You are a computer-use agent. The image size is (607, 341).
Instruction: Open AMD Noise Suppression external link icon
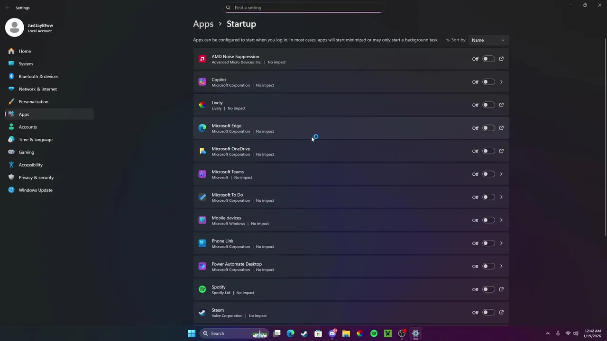(x=501, y=59)
